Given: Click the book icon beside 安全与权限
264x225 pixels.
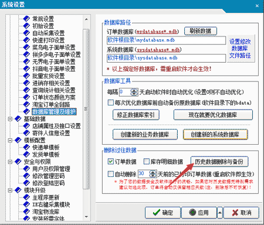Looking at the screenshot, I should [x=18, y=162].
